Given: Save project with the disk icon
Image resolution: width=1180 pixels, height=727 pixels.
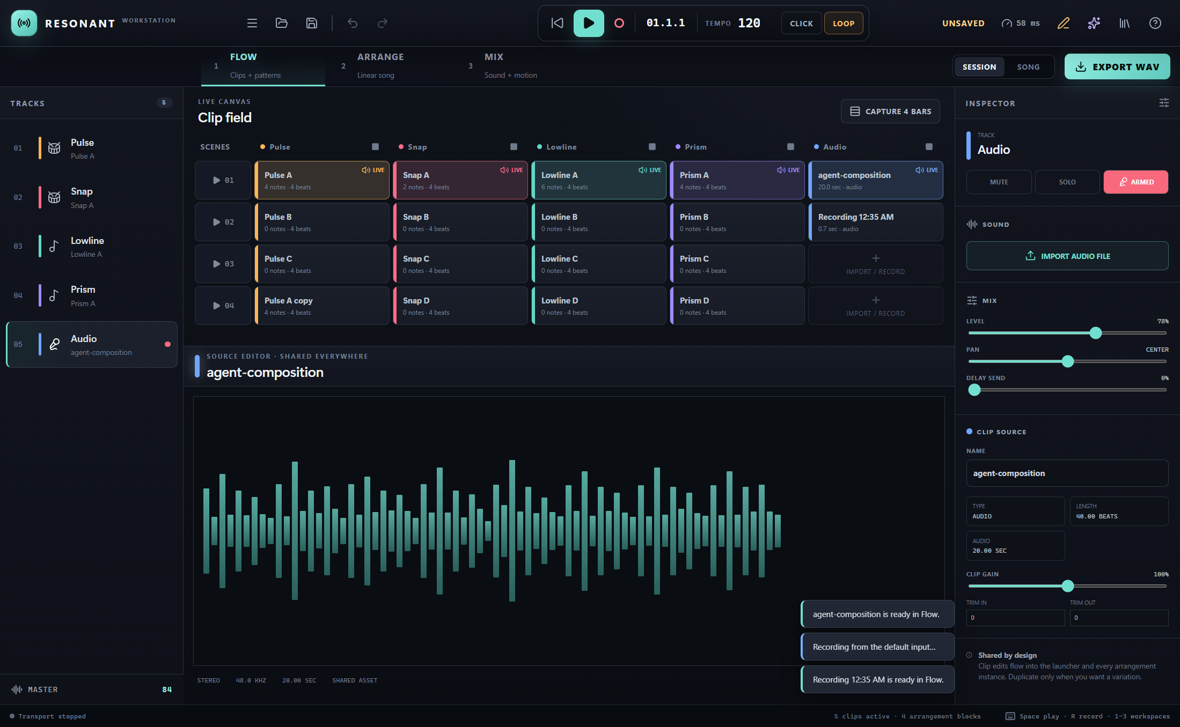Looking at the screenshot, I should [312, 23].
